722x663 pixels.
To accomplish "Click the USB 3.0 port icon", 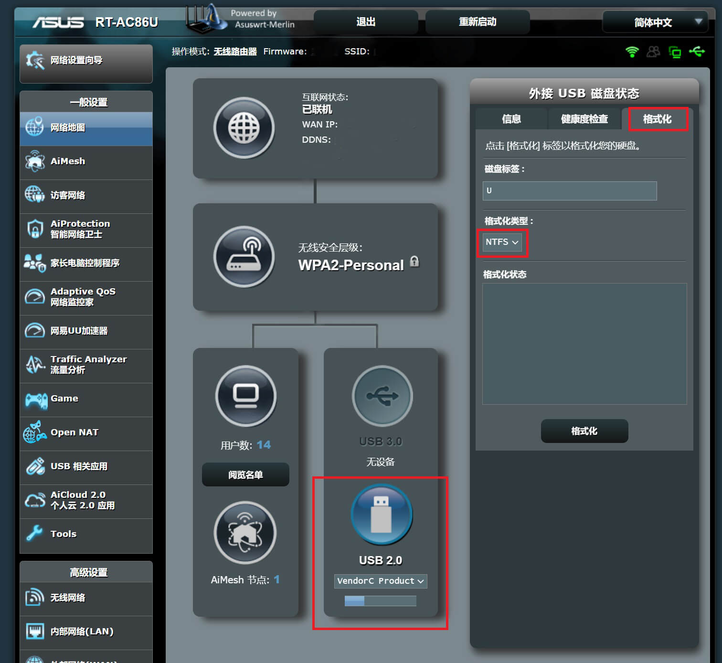I will tap(382, 396).
